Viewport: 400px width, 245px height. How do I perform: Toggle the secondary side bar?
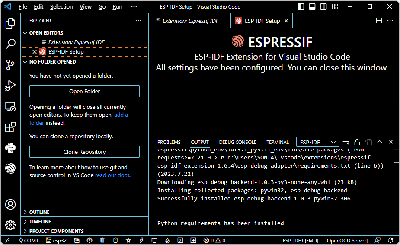(323, 6)
